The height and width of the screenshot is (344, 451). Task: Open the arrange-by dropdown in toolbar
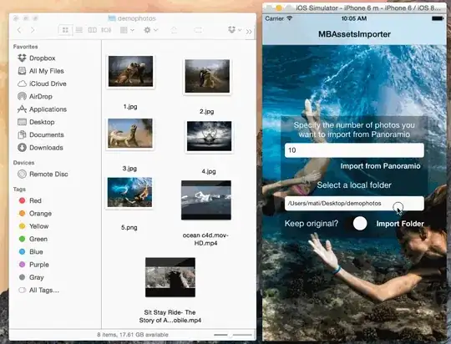[x=127, y=30]
